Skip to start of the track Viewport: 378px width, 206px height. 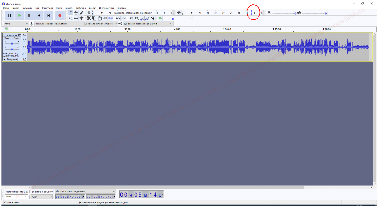point(39,15)
